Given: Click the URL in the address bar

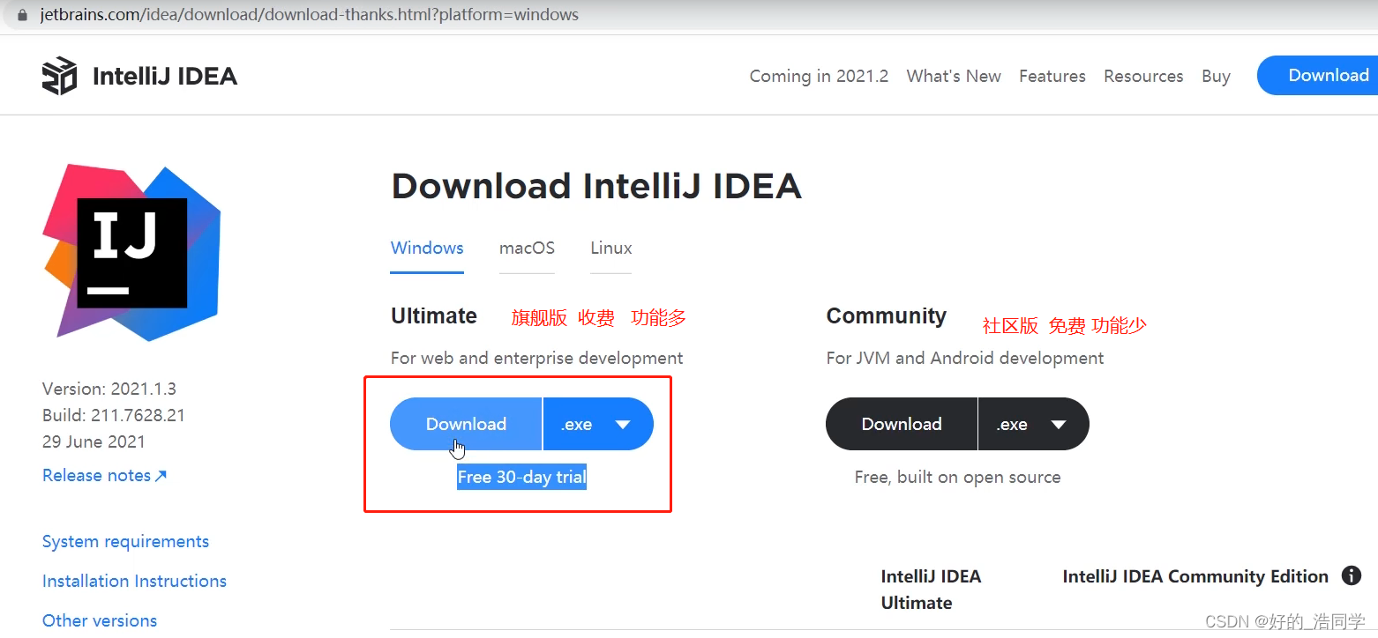Looking at the screenshot, I should coord(309,15).
